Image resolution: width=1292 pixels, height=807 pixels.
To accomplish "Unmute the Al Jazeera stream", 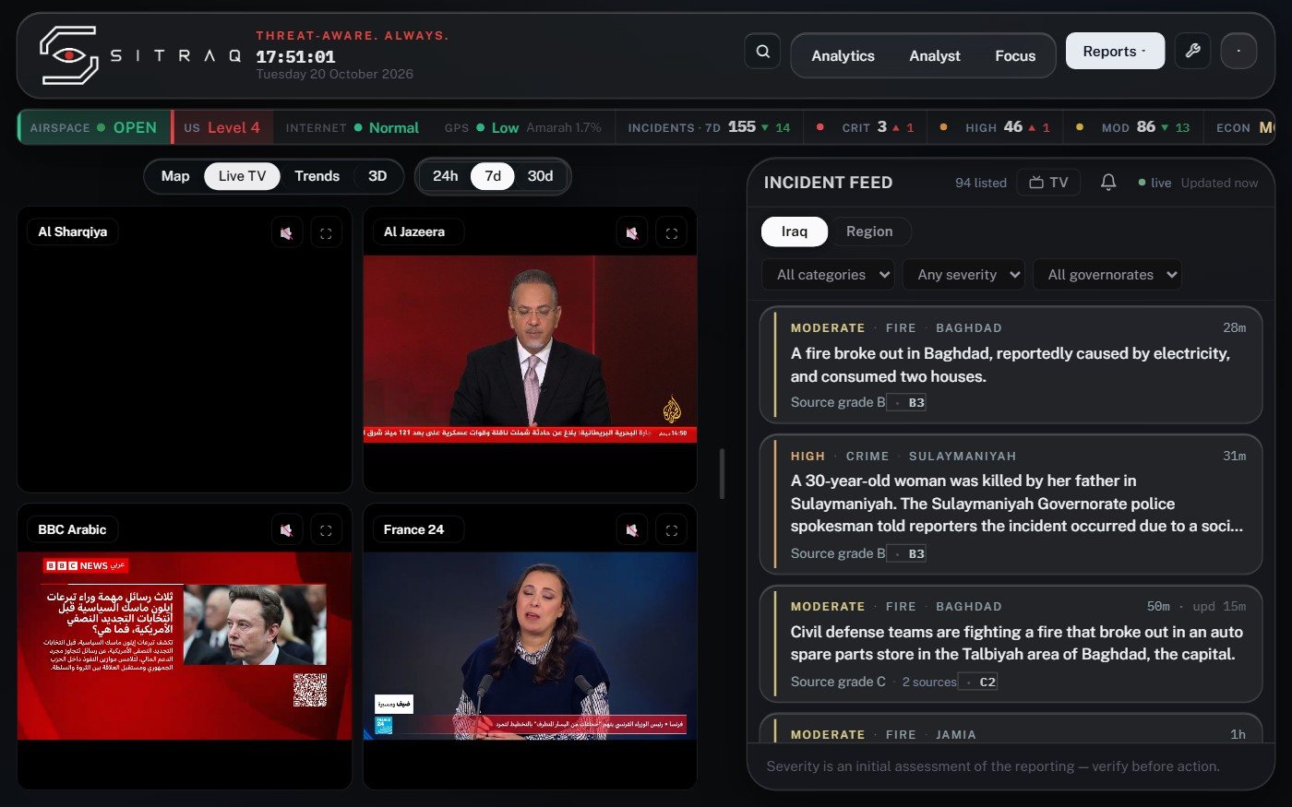I will 632,233.
